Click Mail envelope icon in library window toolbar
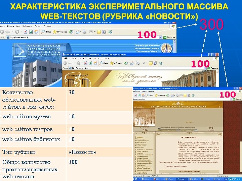This screenshot has width=242, height=181. click(78, 32)
